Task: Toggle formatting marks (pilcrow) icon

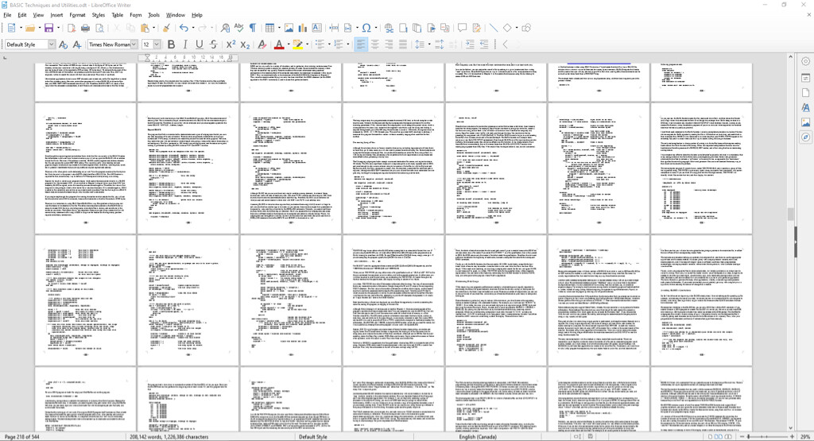Action: click(x=253, y=28)
